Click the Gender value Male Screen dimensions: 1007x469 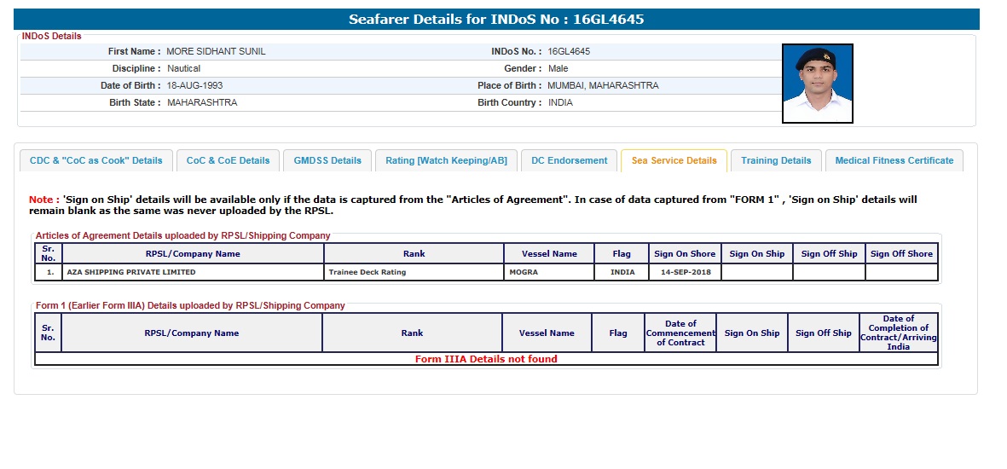558,69
